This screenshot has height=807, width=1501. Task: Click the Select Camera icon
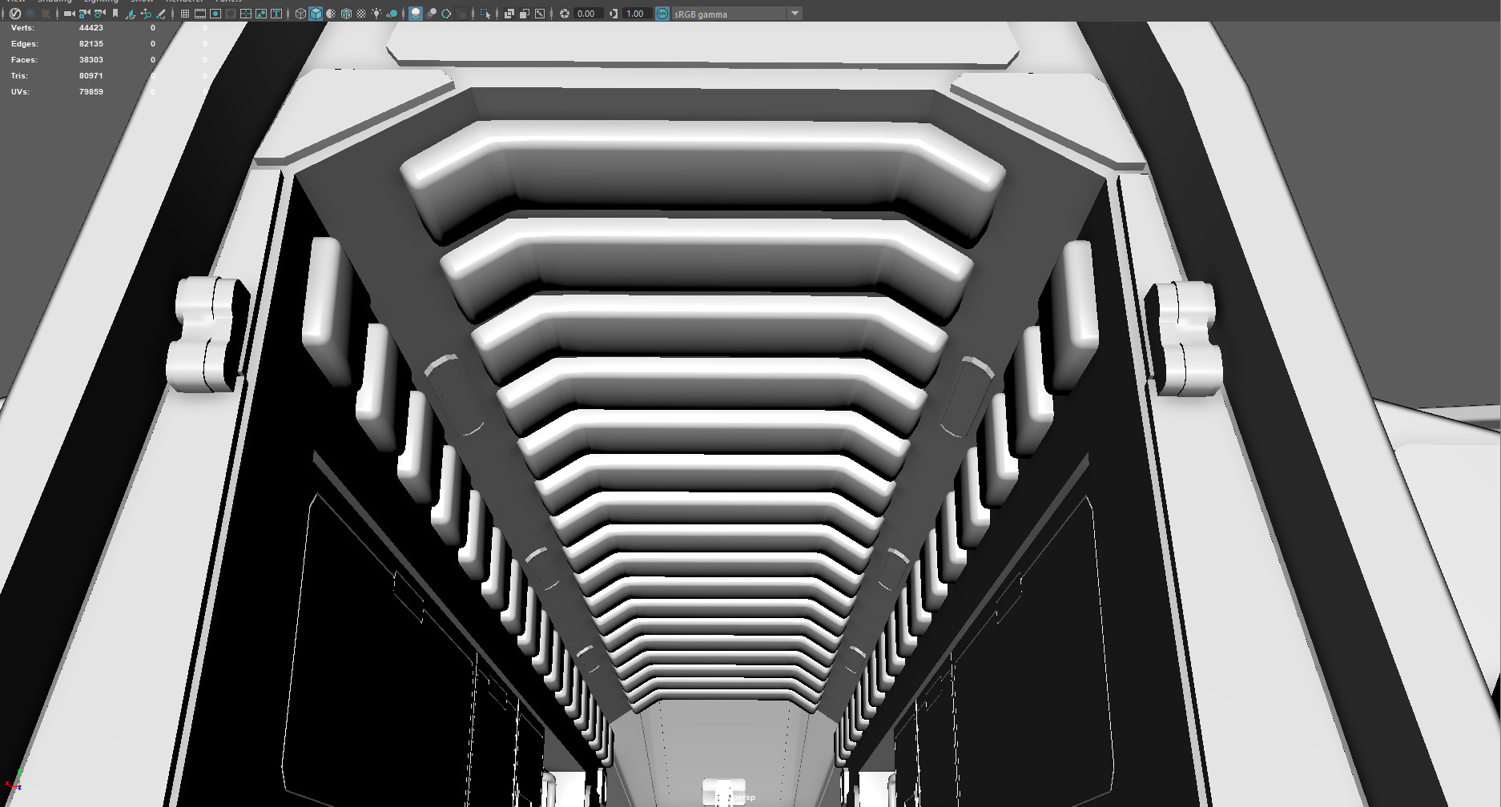(x=69, y=14)
